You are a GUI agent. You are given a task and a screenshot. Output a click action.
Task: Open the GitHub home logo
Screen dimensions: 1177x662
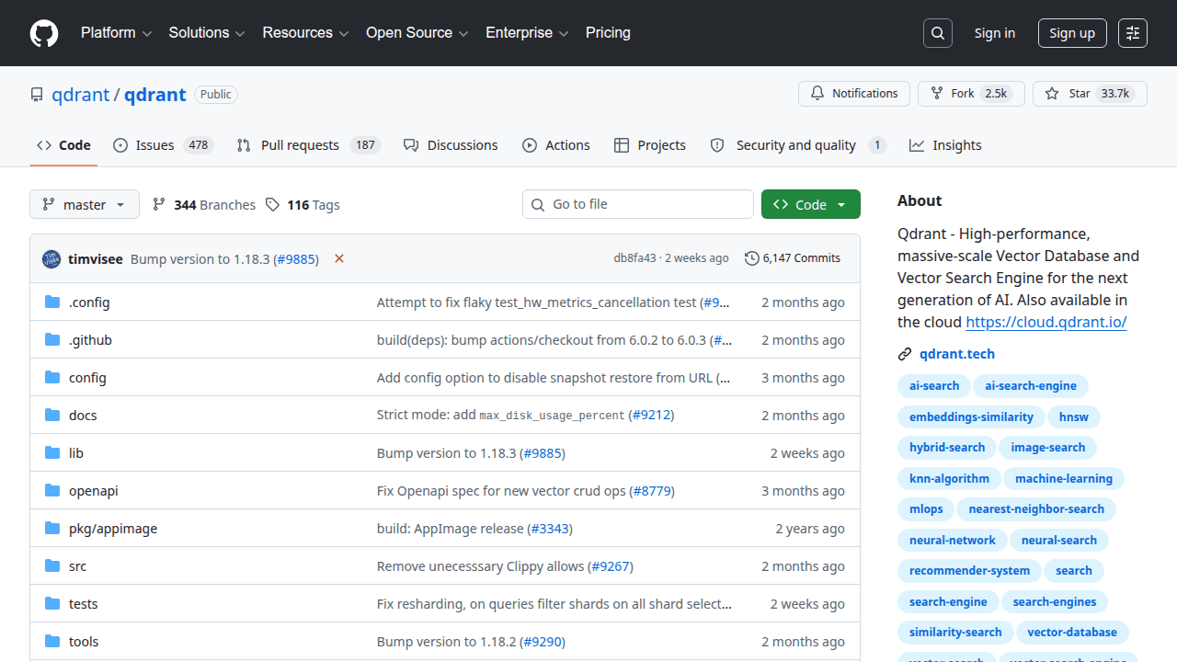pos(44,33)
